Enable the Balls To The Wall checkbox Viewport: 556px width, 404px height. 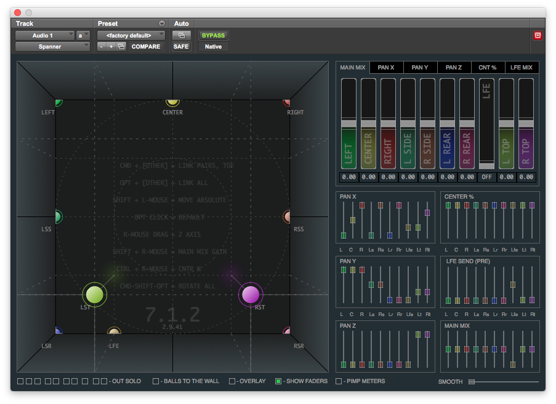tap(156, 381)
